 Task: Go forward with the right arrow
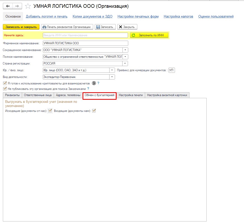17,6
